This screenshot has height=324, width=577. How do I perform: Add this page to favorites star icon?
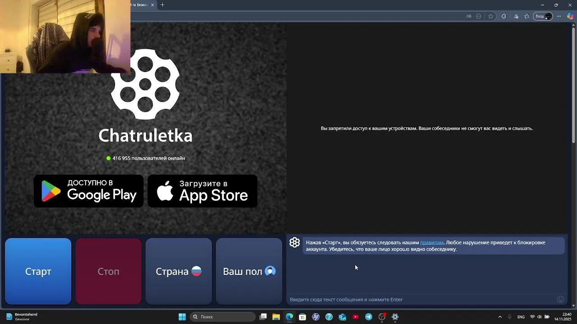[x=491, y=16]
